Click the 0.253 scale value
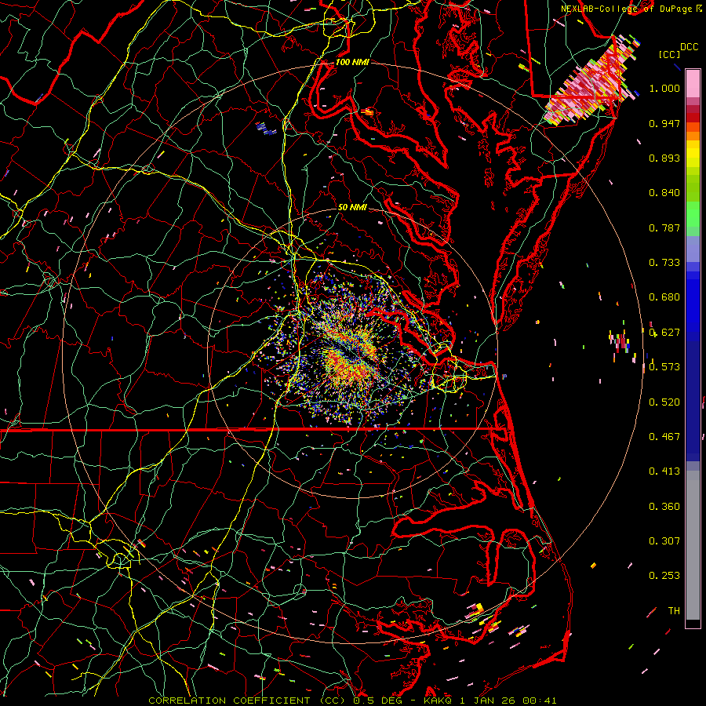The image size is (706, 706). [x=664, y=576]
